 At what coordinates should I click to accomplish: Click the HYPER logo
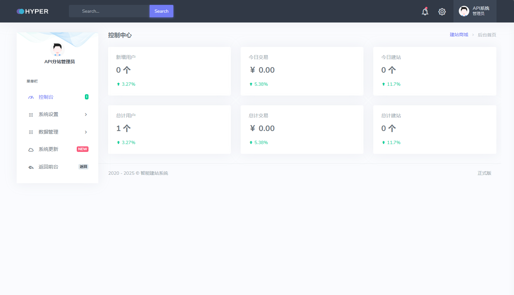(33, 11)
